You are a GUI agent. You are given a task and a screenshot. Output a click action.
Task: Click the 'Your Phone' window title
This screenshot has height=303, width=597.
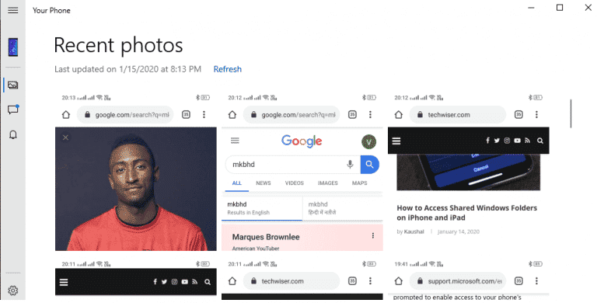(51, 11)
